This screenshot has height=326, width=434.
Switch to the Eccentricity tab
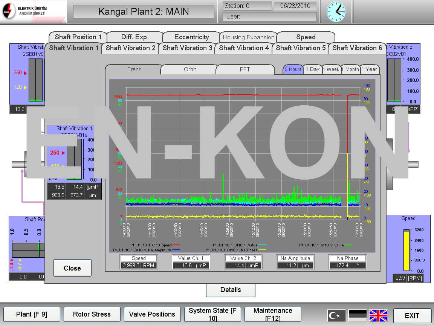tap(191, 37)
